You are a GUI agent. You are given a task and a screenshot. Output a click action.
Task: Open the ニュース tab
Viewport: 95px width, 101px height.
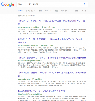pyautogui.click(x=48, y=11)
